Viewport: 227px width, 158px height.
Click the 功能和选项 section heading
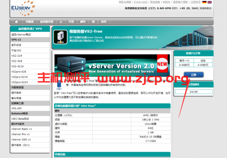pyautogui.click(x=30, y=88)
